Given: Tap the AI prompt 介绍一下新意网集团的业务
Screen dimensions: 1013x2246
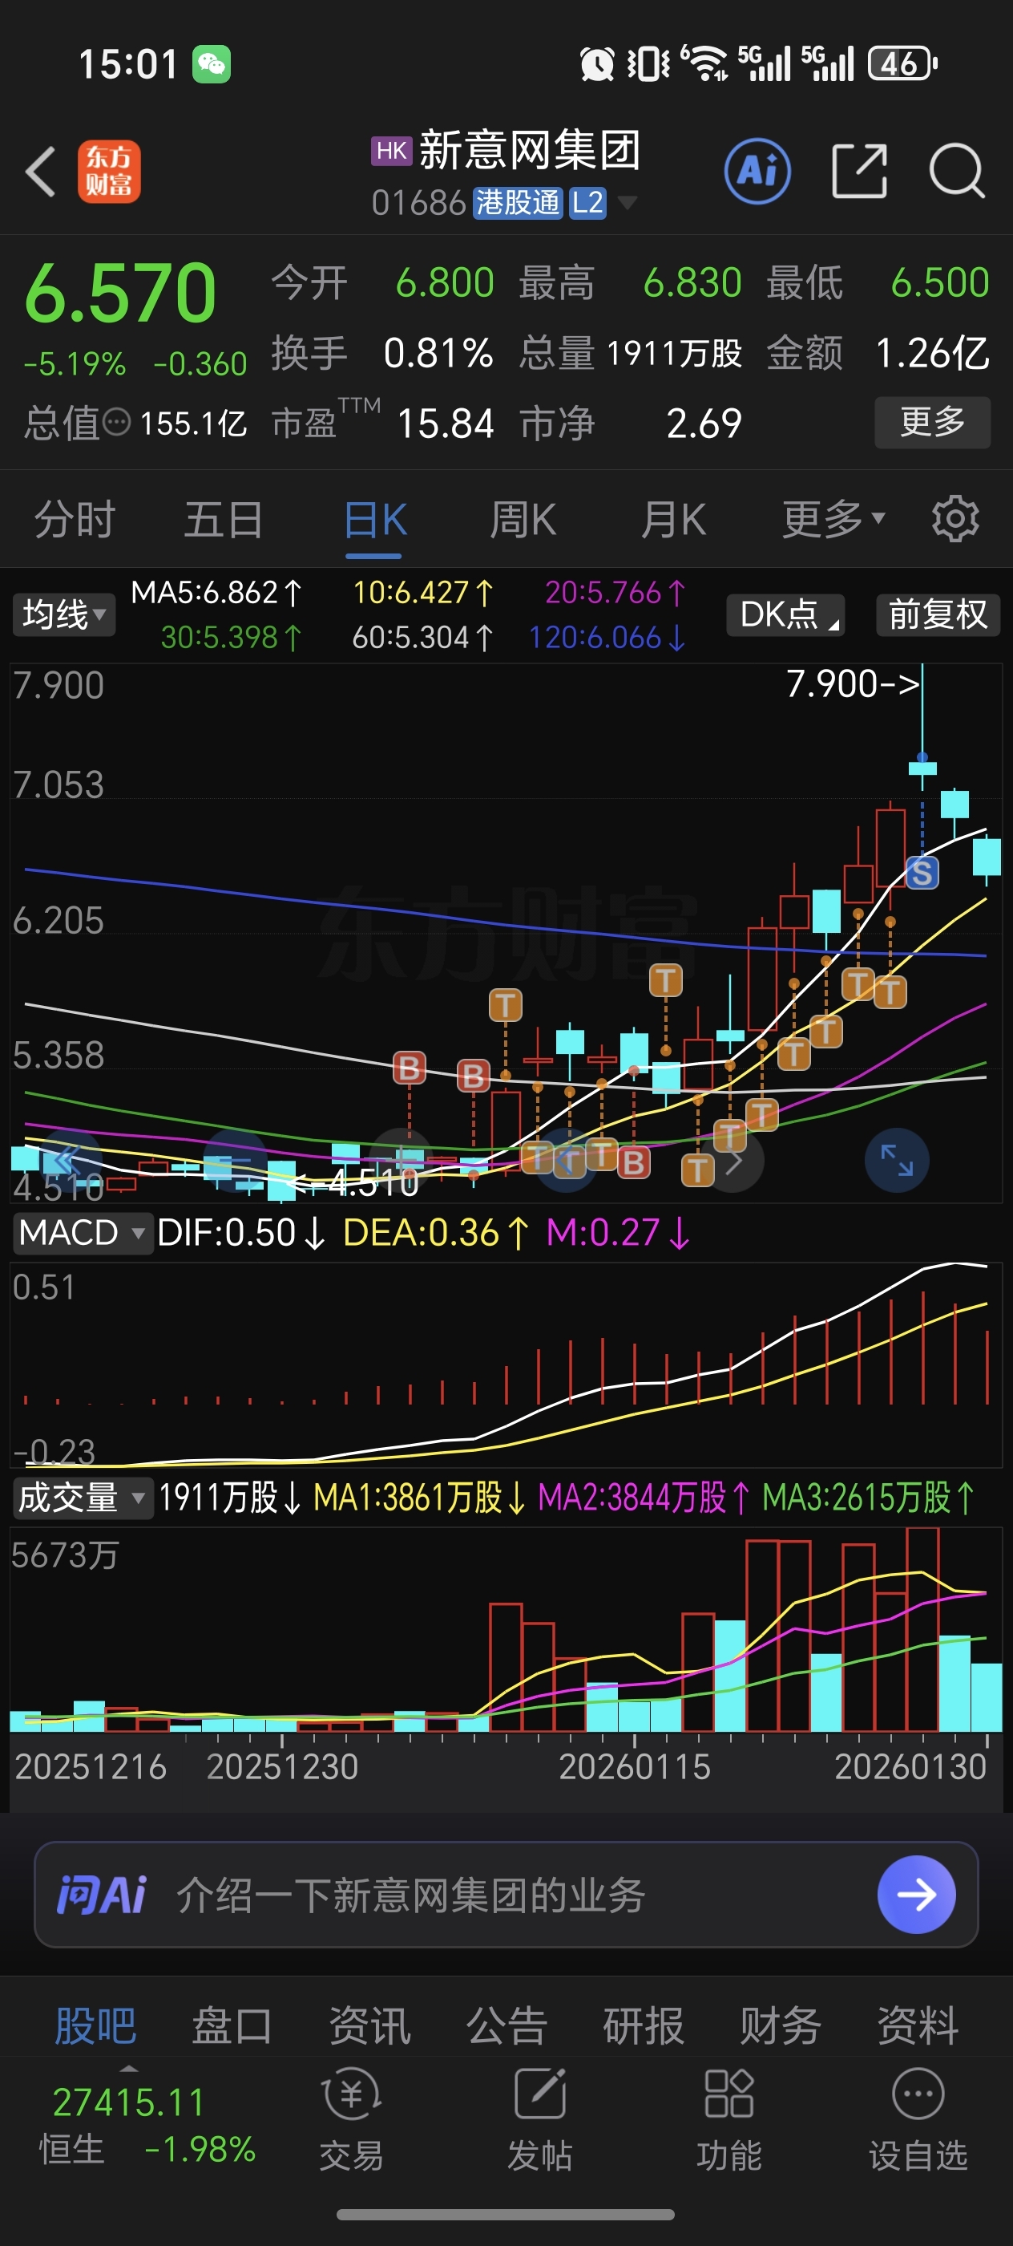Looking at the screenshot, I should click(x=411, y=1895).
